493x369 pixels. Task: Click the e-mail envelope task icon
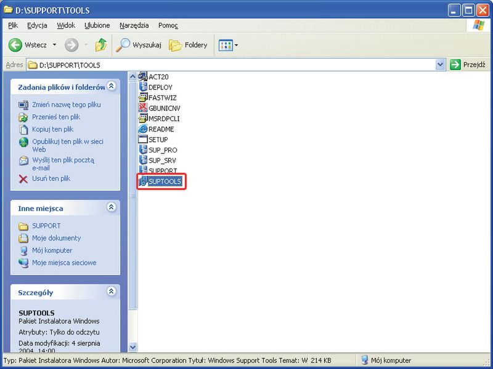[x=23, y=161]
